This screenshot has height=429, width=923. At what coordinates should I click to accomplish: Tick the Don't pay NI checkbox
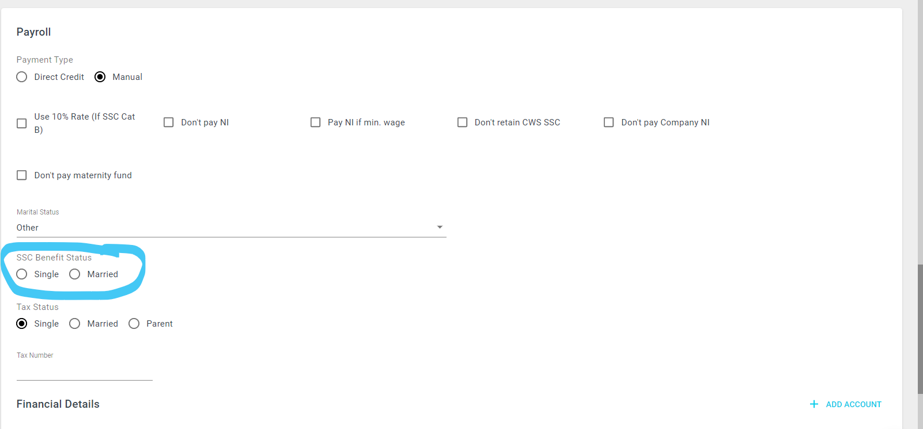tap(169, 122)
